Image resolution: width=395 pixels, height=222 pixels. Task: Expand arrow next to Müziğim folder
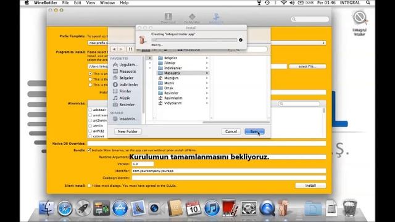coord(207,78)
